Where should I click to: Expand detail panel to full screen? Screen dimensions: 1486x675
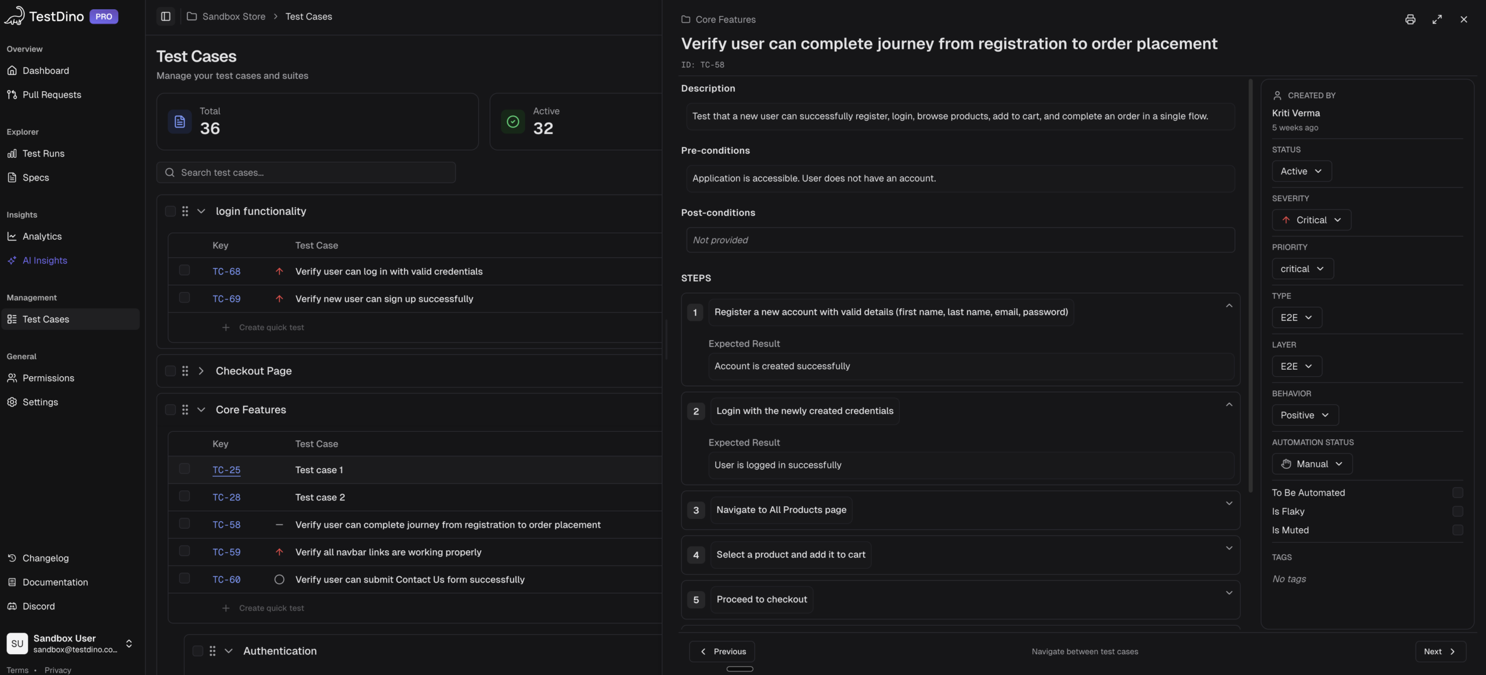(1437, 20)
